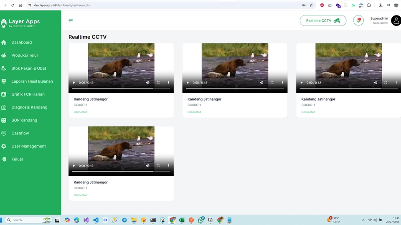Open more options on the second video
401x225 pixels.
click(282, 83)
